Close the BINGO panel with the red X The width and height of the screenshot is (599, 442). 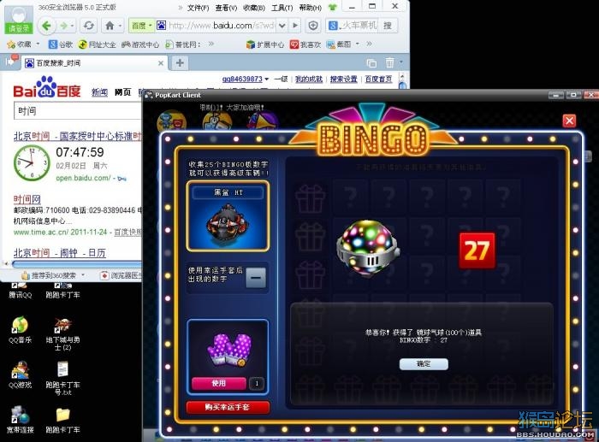point(569,121)
